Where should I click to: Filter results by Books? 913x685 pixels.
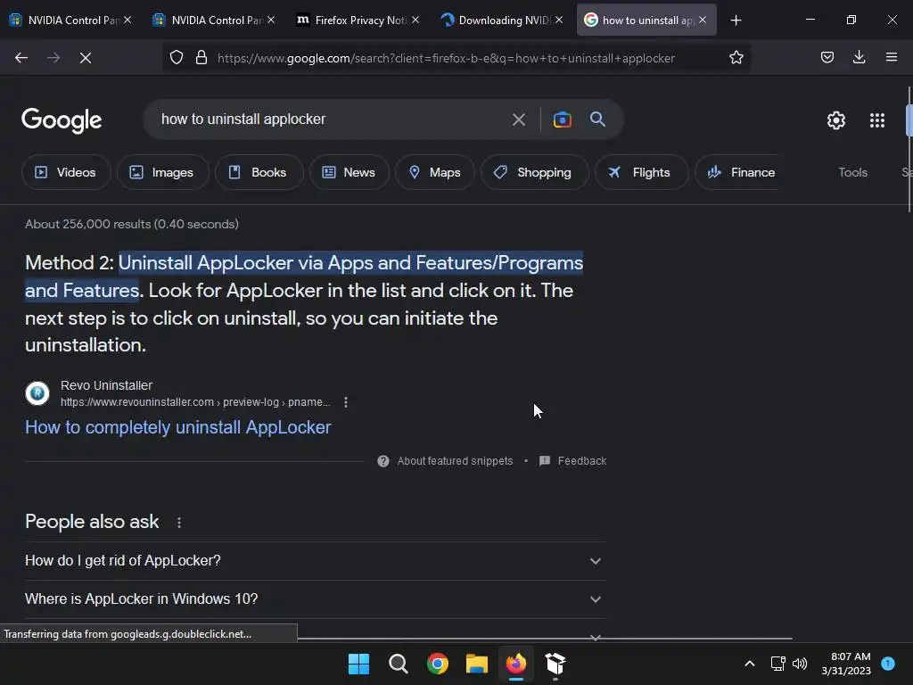[259, 172]
